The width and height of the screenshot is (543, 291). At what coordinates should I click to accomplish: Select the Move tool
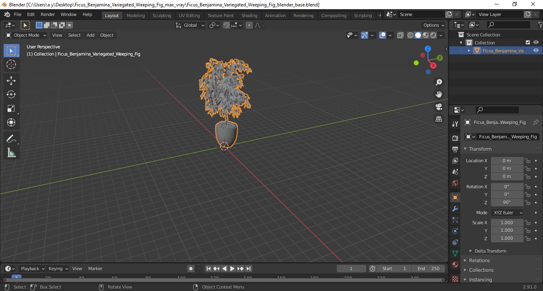pos(11,81)
